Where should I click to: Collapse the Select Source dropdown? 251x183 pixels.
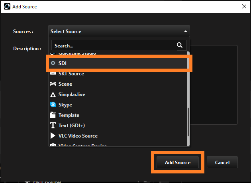(185, 31)
